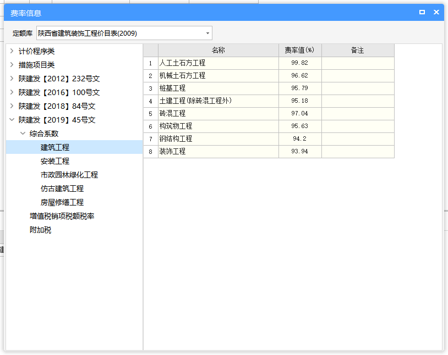Screen dimensions: 448x355
Task: Click rate value 94.2
Action: point(300,138)
